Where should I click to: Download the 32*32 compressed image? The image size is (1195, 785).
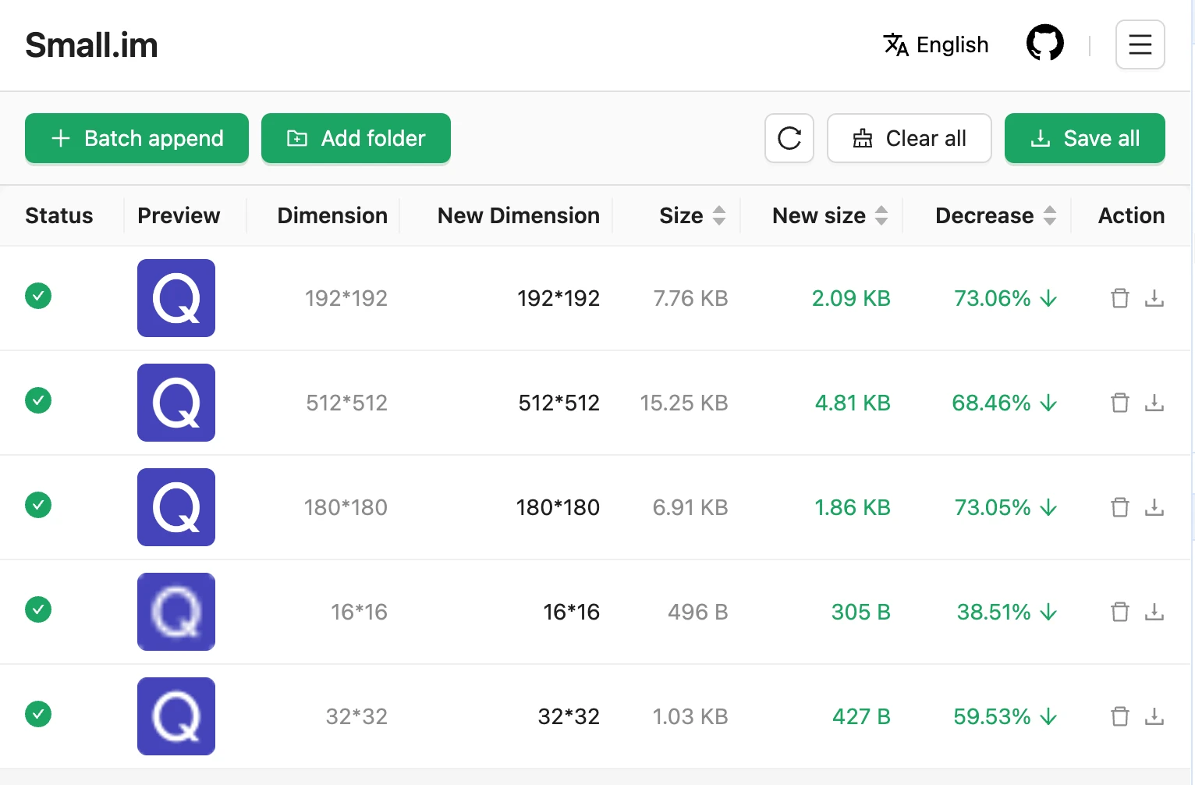1154,716
